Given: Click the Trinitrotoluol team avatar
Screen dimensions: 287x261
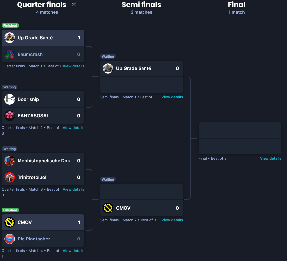Looking at the screenshot, I should [10, 177].
